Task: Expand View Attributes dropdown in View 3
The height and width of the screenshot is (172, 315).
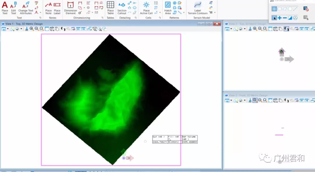Action: (x=231, y=100)
